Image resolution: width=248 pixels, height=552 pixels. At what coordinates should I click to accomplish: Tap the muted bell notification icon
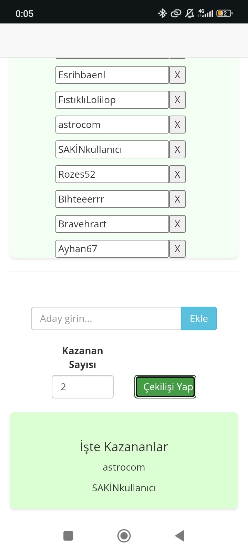pyautogui.click(x=189, y=13)
